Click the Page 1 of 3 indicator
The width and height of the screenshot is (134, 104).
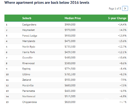[x=115, y=9]
